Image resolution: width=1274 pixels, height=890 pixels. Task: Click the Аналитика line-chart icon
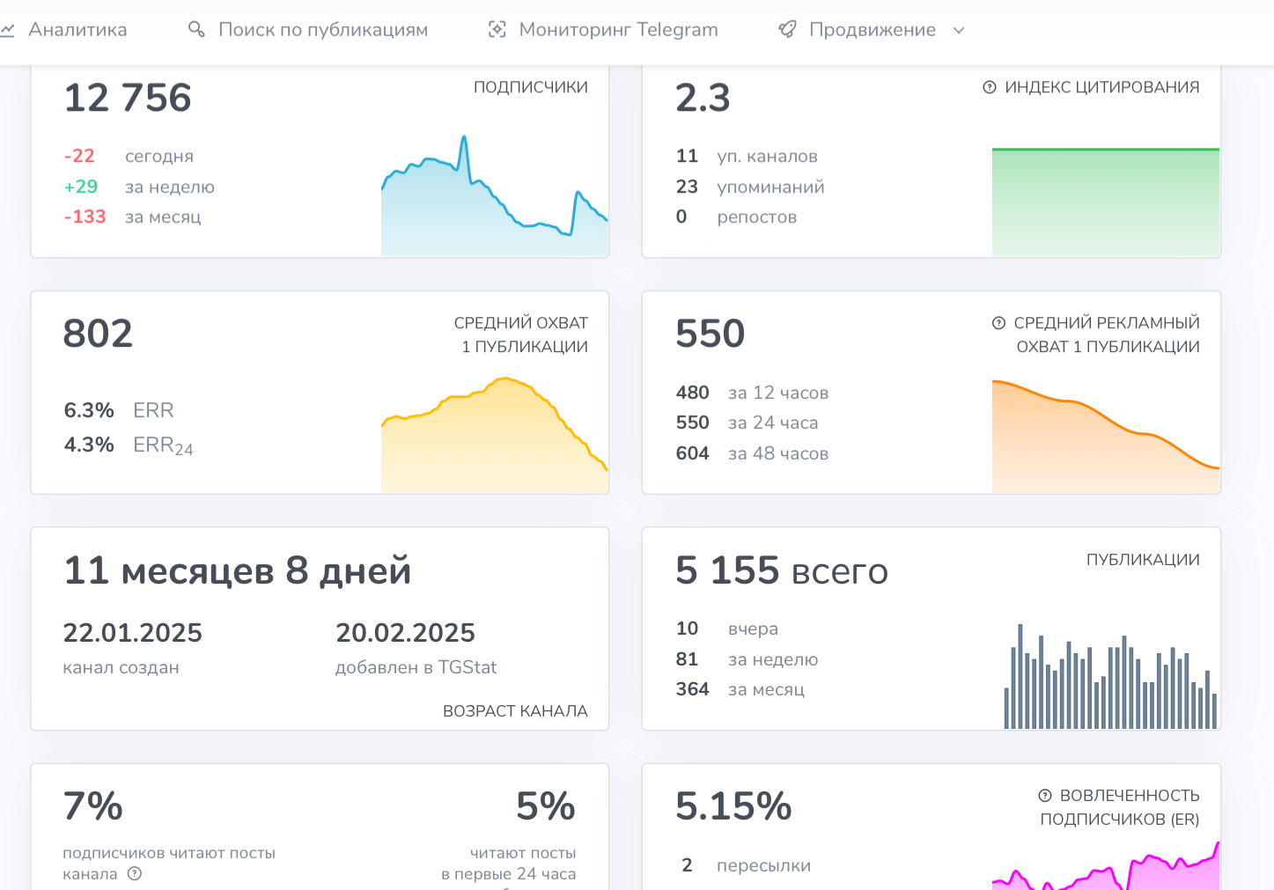[9, 29]
